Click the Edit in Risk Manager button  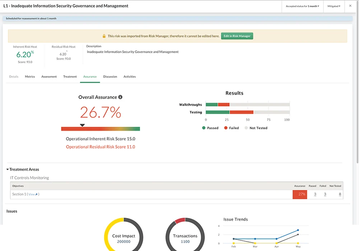coord(237,36)
